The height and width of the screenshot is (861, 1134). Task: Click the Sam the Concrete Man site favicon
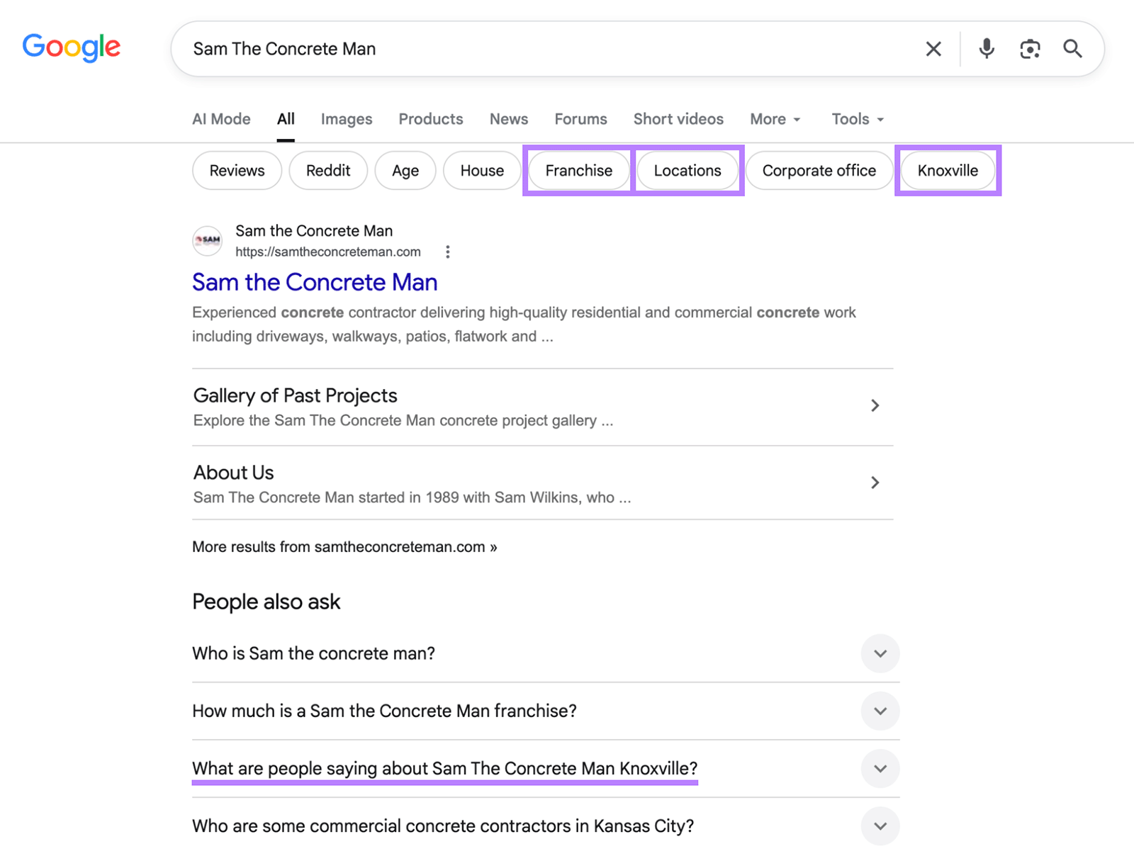[207, 241]
